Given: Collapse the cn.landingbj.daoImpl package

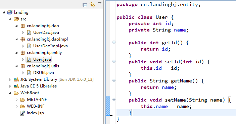Looking at the screenshot, I should click(x=16, y=40).
